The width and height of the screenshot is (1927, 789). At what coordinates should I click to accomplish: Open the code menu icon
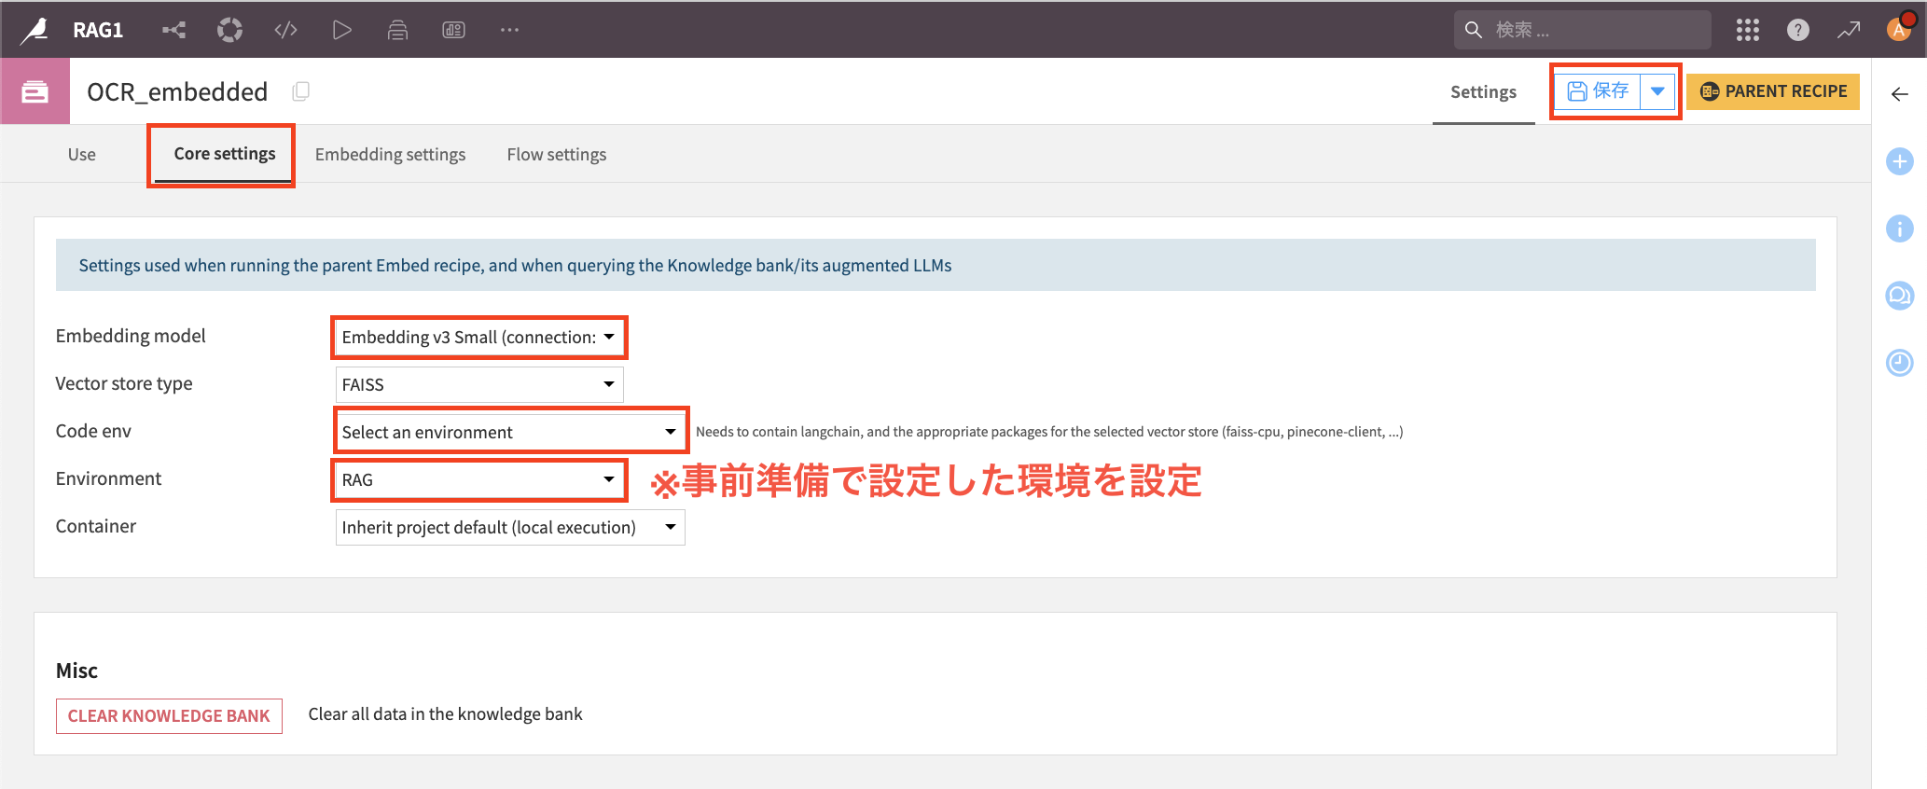285,30
